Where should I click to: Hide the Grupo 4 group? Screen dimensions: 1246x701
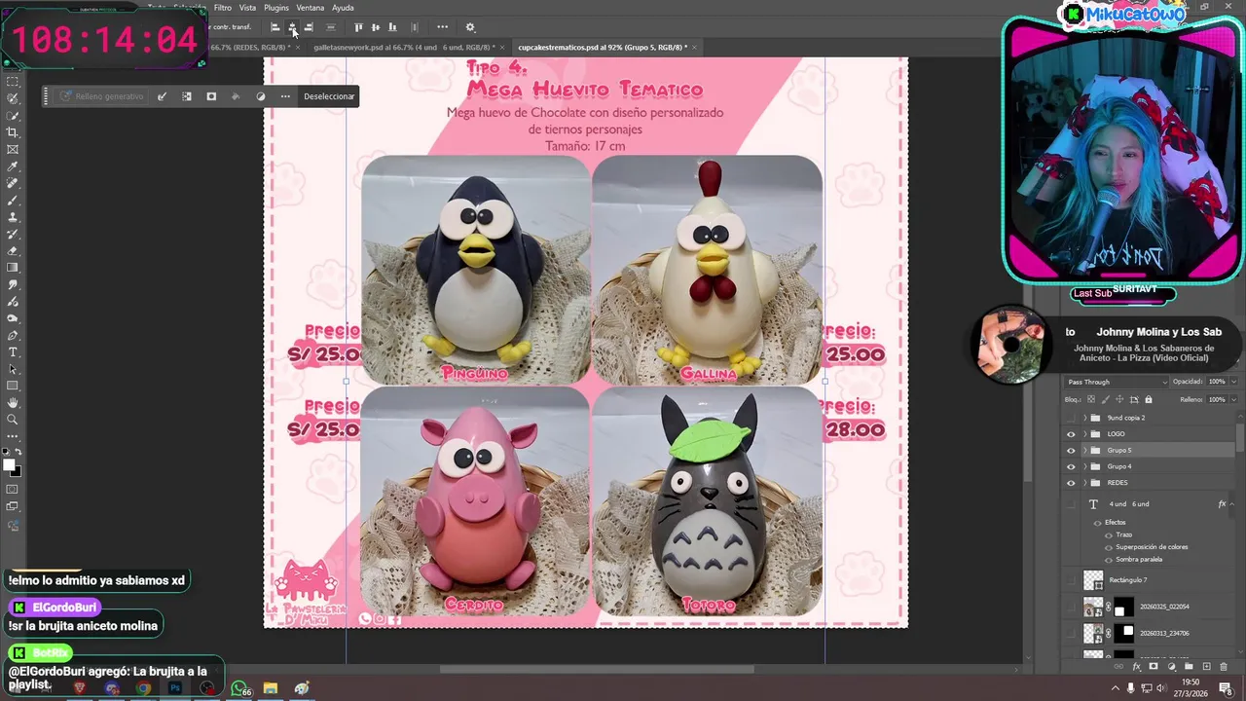pos(1071,467)
